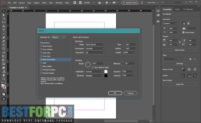This screenshot has width=201, height=123.
Task: Toggle the document grid icon
Action: [x=195, y=69]
